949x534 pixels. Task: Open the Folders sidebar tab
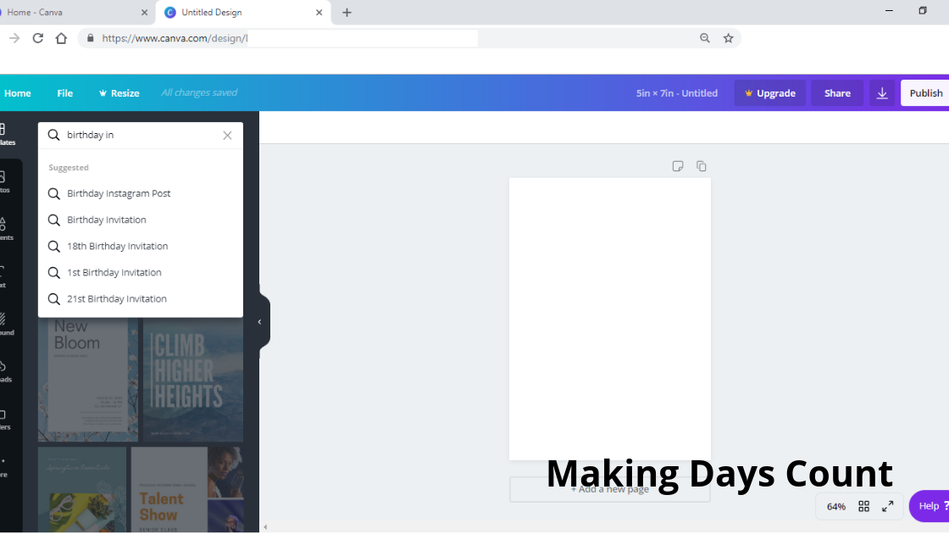point(5,419)
